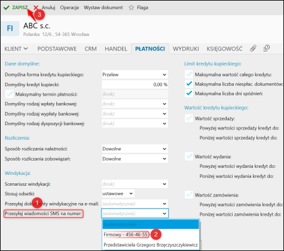Screen dimensions: 284x251
Task: Toggle Wartość wydania checkbox
Action: (x=189, y=156)
